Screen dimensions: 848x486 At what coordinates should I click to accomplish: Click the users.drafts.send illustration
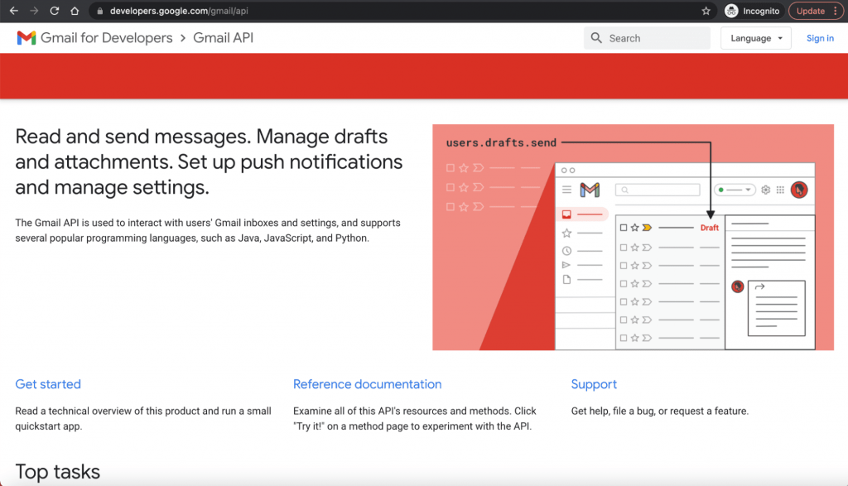633,238
